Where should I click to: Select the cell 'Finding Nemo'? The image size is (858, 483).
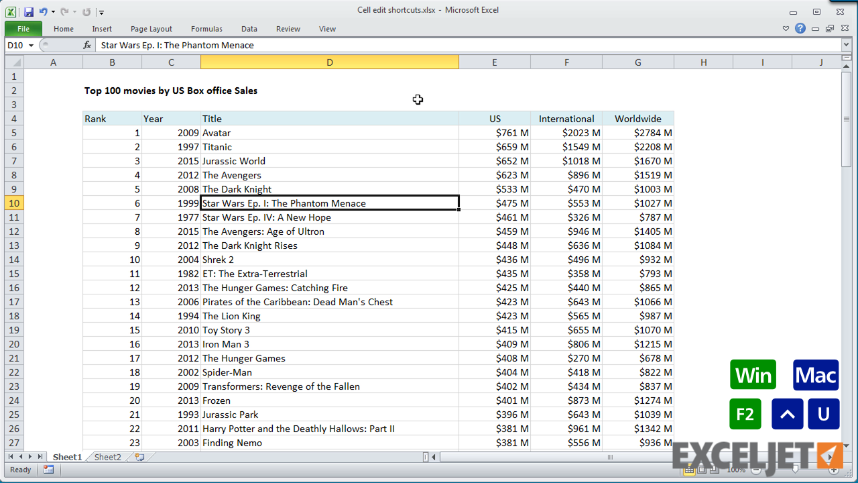point(330,443)
